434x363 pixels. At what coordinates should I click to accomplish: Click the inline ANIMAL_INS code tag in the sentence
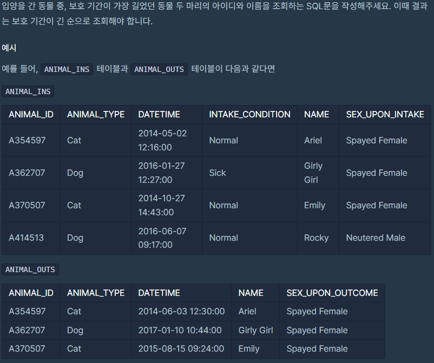click(x=67, y=69)
